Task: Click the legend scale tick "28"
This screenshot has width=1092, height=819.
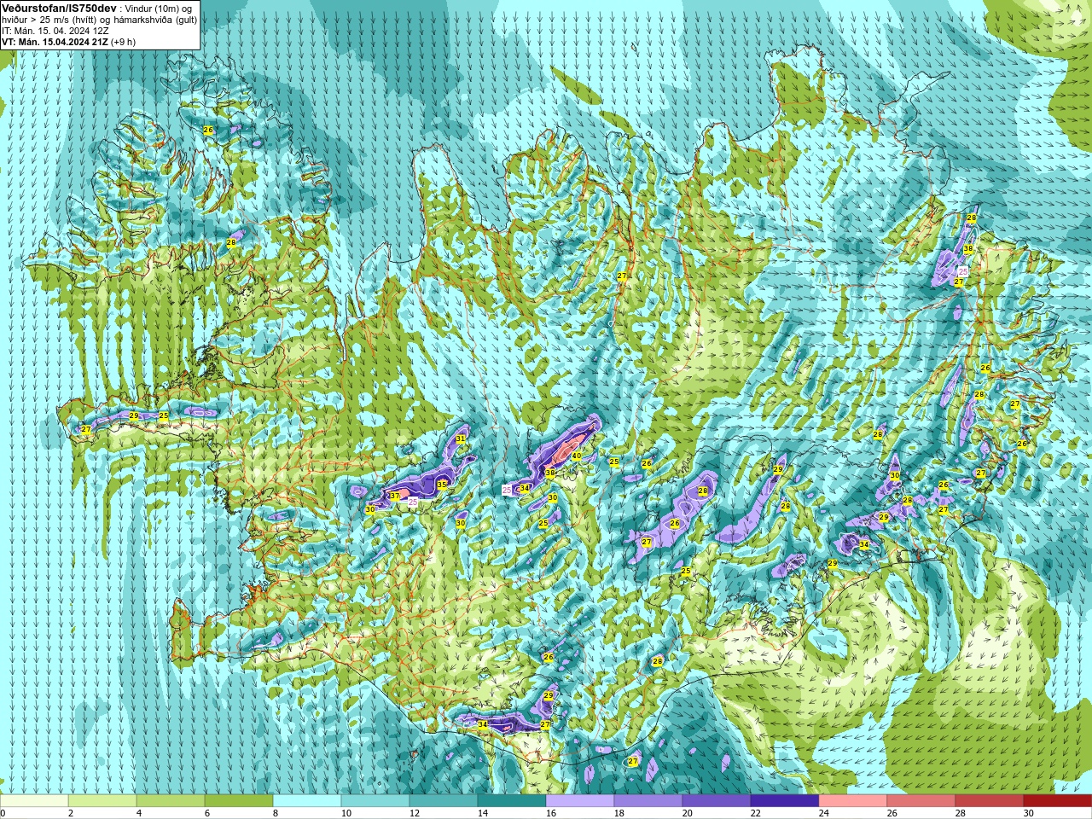Action: [x=961, y=813]
